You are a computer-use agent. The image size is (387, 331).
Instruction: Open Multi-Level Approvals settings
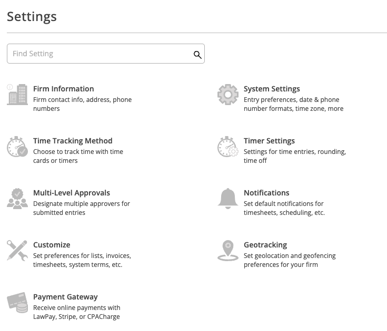click(72, 193)
